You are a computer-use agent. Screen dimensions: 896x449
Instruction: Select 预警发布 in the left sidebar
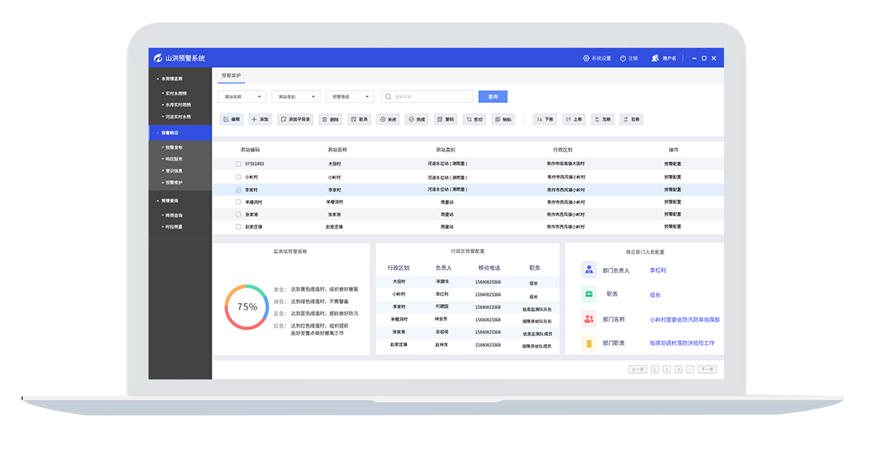tap(175, 147)
